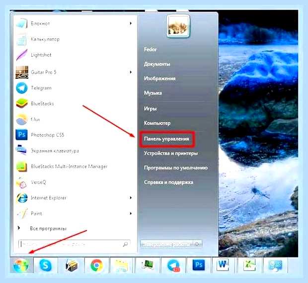Open the f.lux icon

[x=22, y=120]
